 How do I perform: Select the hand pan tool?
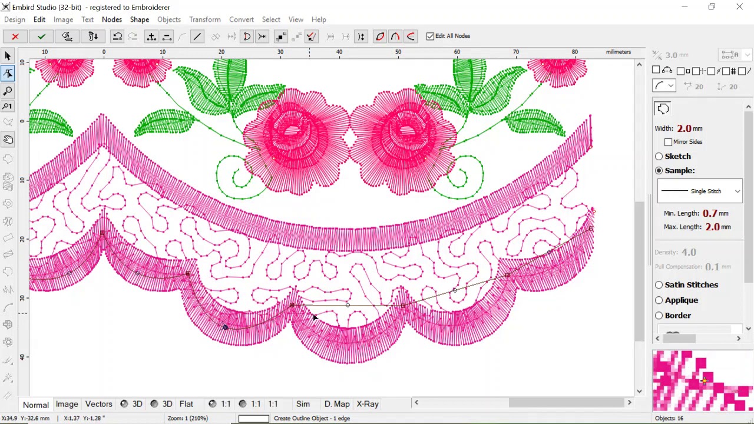[x=8, y=140]
